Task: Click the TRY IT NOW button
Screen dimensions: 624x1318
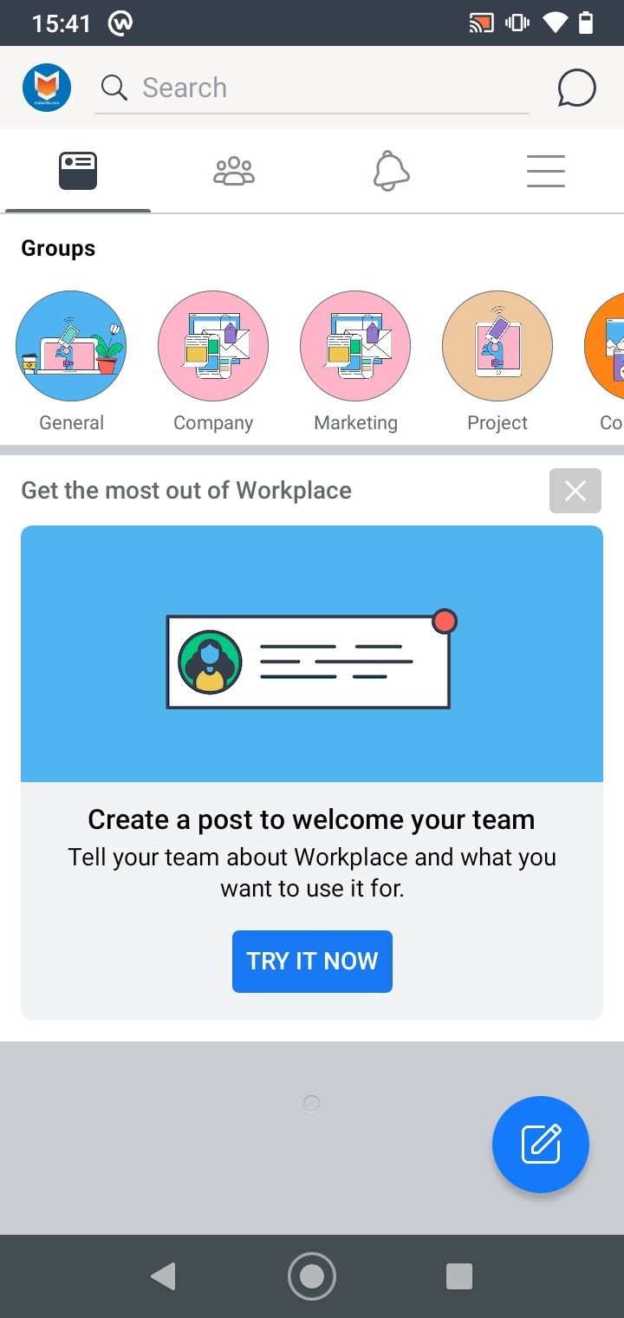Action: pos(312,961)
